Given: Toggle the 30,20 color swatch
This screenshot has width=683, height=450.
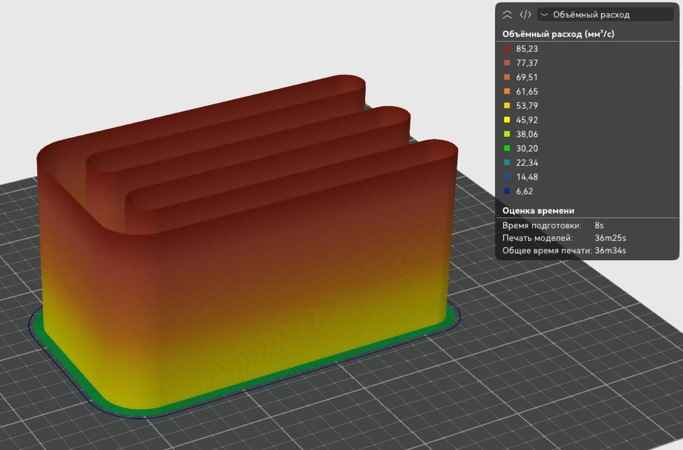Looking at the screenshot, I should [507, 148].
